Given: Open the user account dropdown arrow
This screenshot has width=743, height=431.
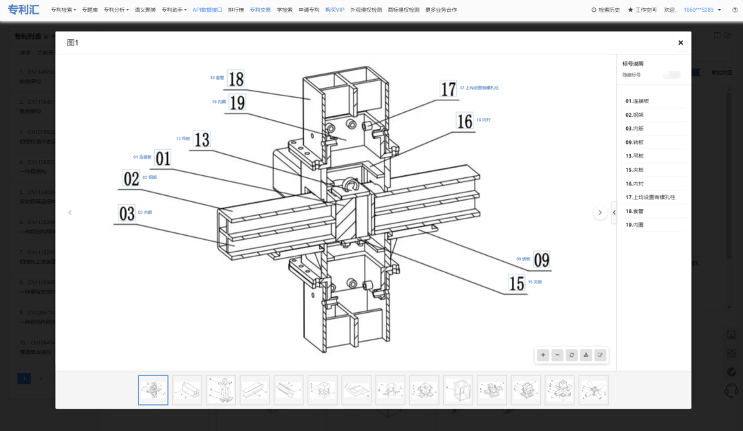Looking at the screenshot, I should coord(718,10).
